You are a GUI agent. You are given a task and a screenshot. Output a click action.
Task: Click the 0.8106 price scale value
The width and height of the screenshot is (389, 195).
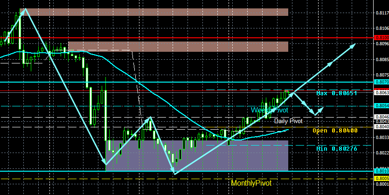tap(382, 28)
